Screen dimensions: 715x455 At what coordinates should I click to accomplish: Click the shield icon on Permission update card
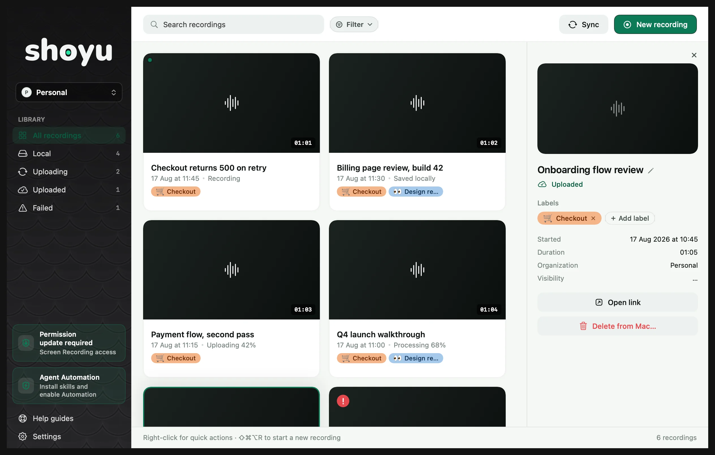coord(26,343)
